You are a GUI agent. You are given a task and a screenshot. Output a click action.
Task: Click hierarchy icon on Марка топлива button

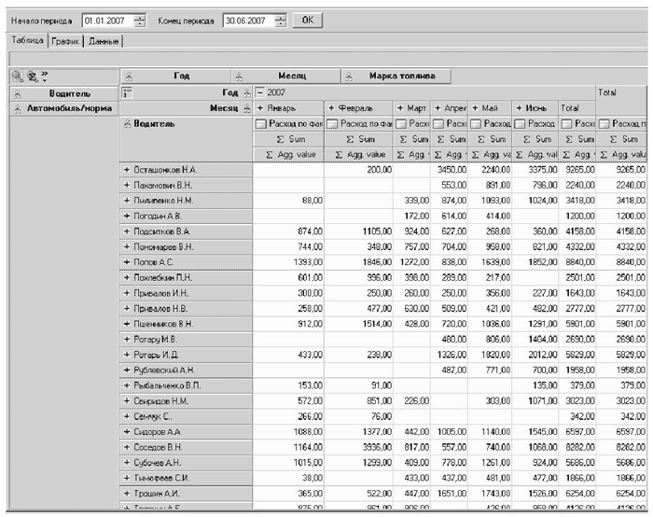point(349,77)
